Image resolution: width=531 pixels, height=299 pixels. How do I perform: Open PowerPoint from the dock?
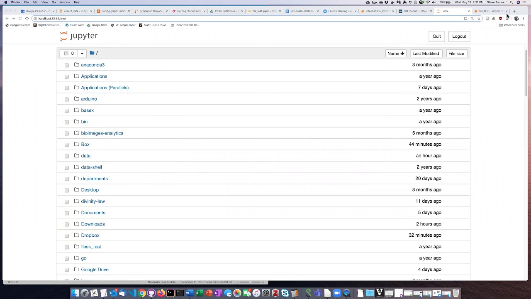coord(208,293)
